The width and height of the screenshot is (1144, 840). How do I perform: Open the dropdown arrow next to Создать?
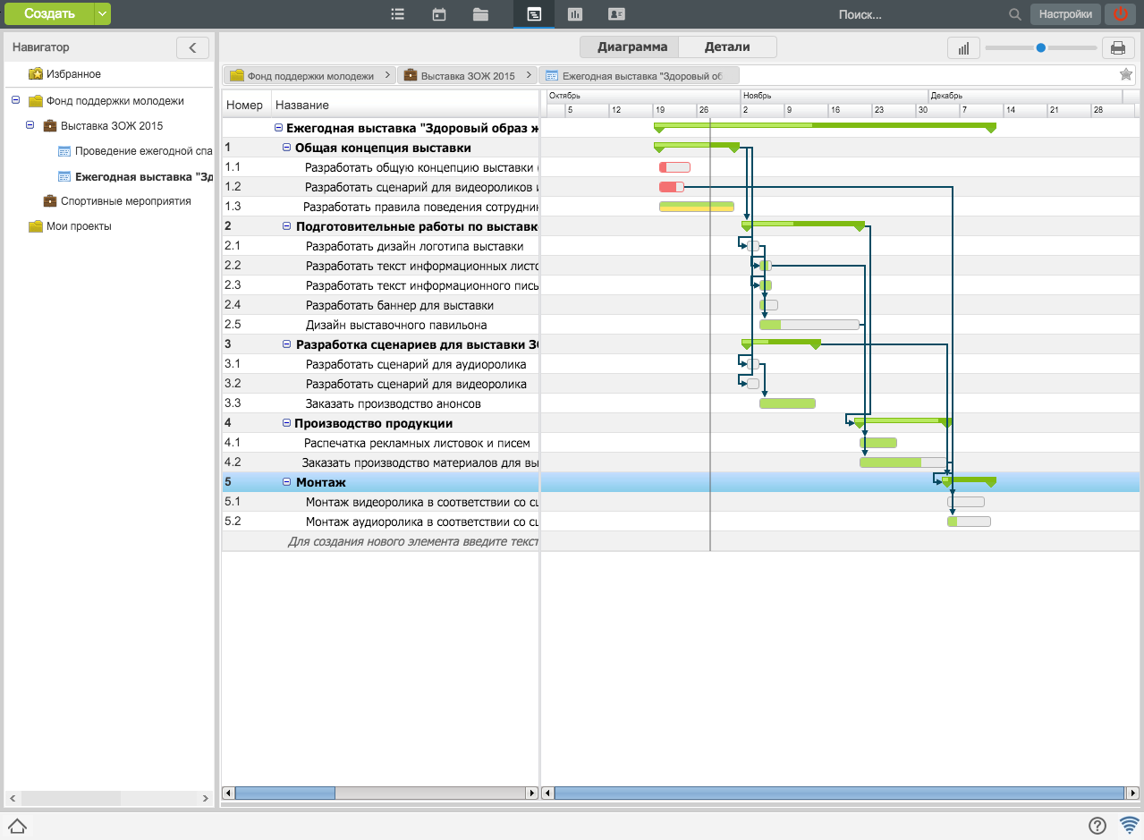(103, 13)
